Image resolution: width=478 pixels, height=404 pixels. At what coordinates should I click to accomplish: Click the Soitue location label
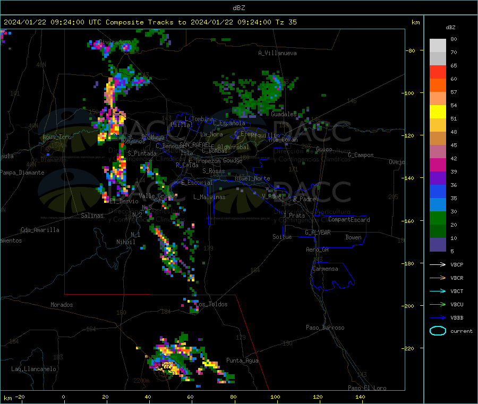pyautogui.click(x=282, y=237)
